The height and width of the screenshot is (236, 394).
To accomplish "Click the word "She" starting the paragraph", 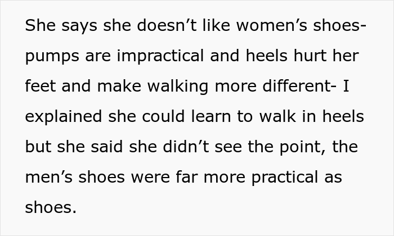I will [x=40, y=25].
